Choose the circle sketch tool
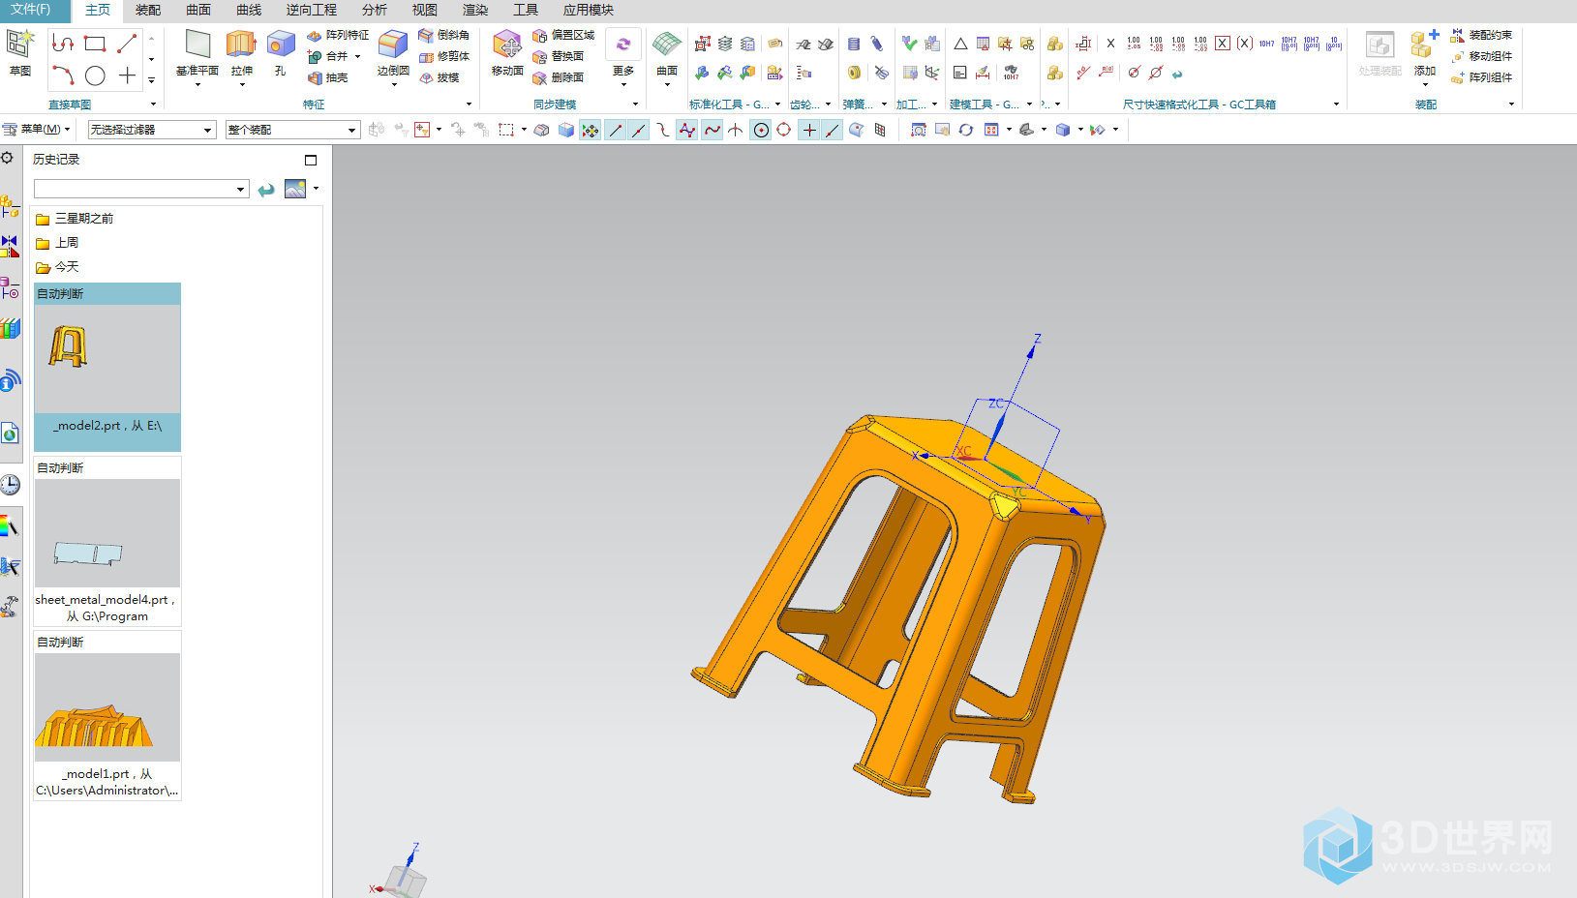Screen dimensions: 1577x898 pyautogui.click(x=95, y=75)
